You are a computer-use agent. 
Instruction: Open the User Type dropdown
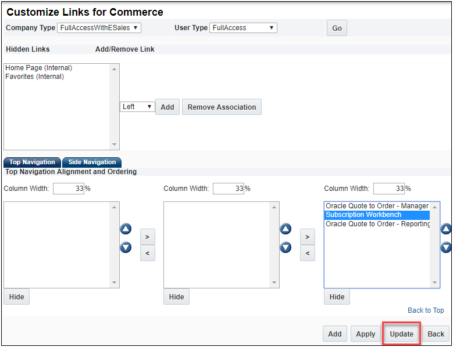click(244, 28)
